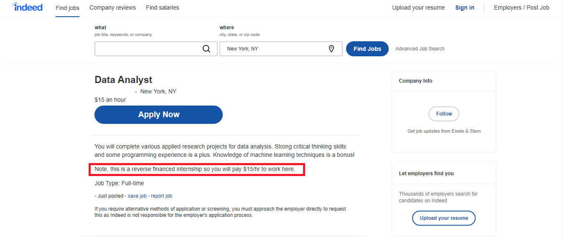Click the location pin icon
The width and height of the screenshot is (563, 239).
click(x=331, y=49)
